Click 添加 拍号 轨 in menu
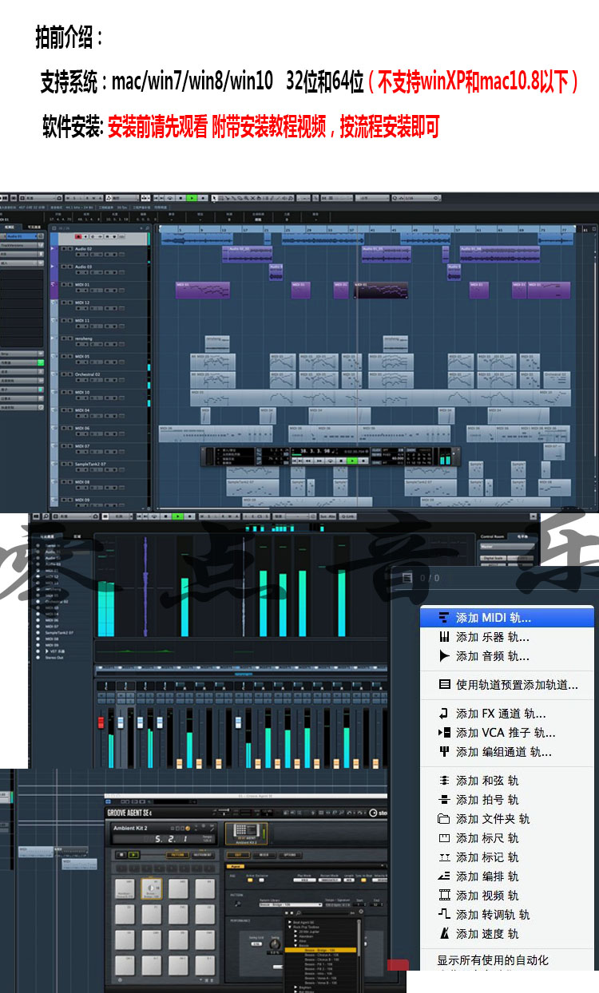The width and height of the screenshot is (599, 993). click(507, 800)
